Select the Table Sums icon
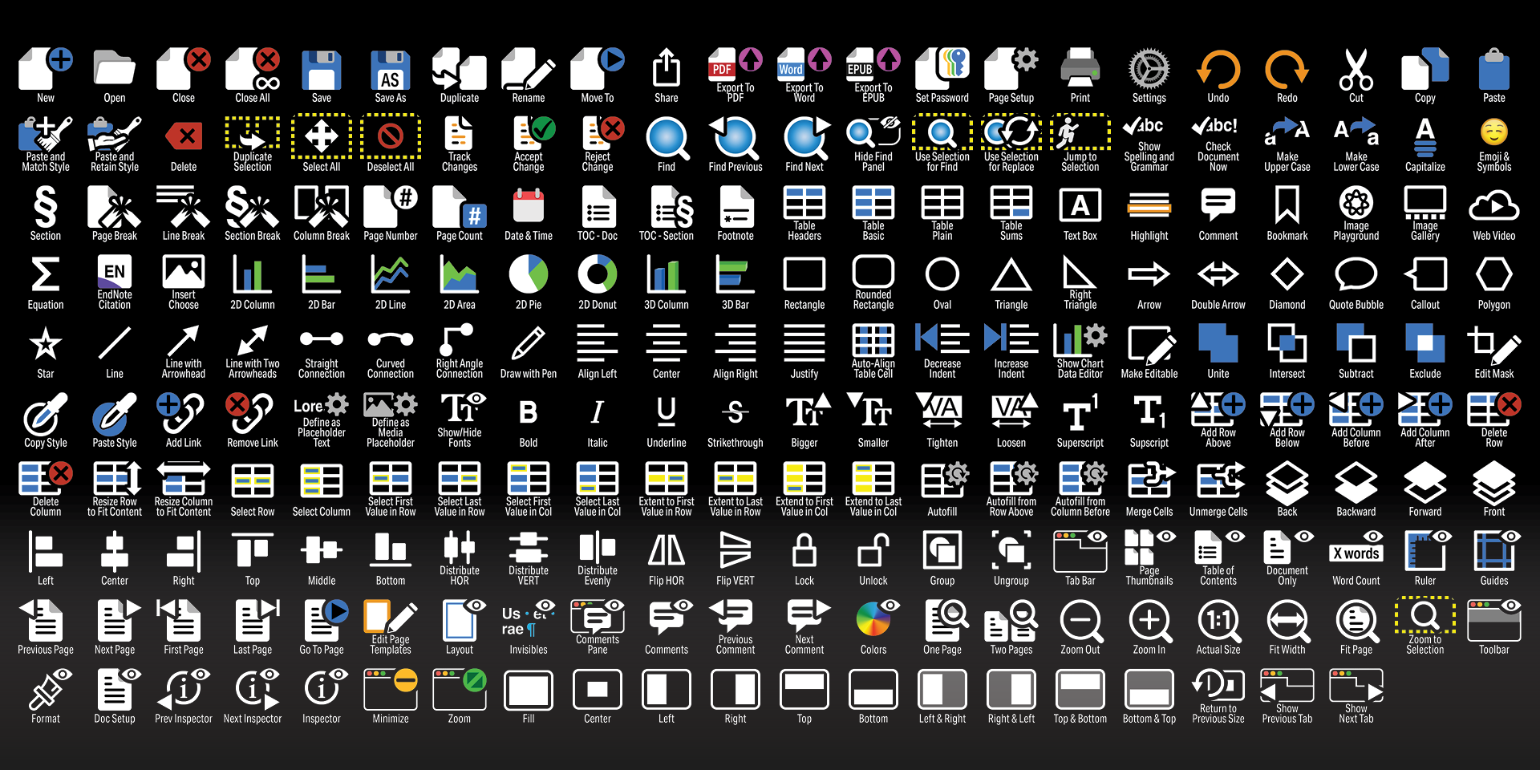 (1011, 203)
